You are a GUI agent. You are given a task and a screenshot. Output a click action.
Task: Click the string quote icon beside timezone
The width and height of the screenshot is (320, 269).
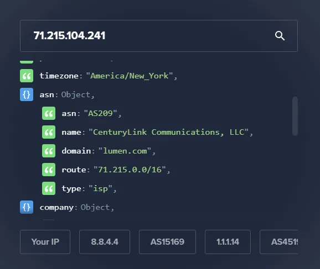click(27, 76)
